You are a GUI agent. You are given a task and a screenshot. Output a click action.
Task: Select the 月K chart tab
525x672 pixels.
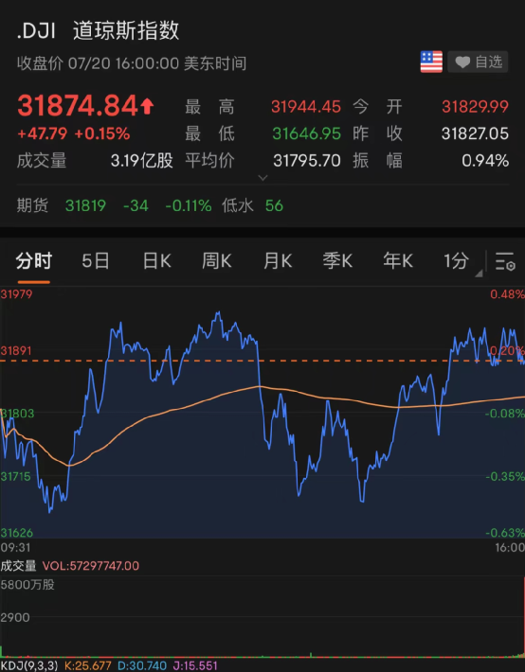tap(278, 261)
